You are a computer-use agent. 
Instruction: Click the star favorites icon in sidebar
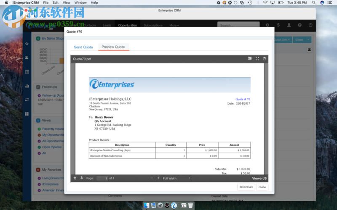click(27, 44)
